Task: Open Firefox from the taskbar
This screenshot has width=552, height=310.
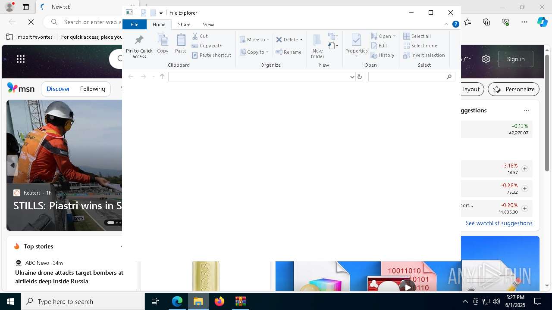Action: [x=220, y=301]
